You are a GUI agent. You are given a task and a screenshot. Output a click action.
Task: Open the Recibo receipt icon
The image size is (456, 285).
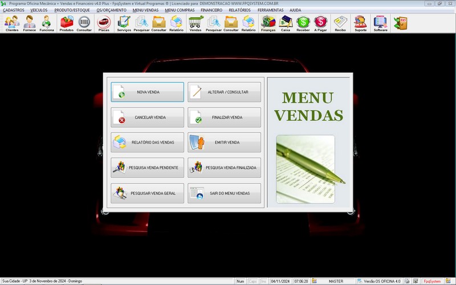click(x=340, y=23)
